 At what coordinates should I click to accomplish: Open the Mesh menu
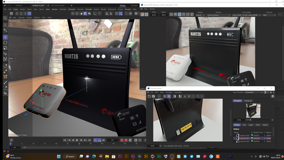click(x=48, y=9)
